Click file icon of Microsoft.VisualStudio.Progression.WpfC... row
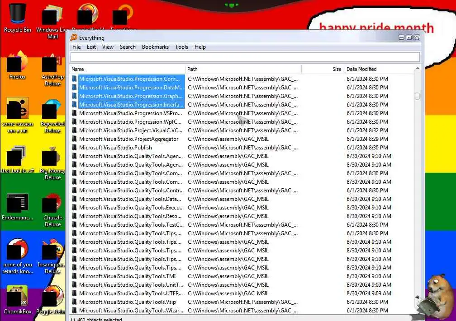This screenshot has width=456, height=321. 75,121
